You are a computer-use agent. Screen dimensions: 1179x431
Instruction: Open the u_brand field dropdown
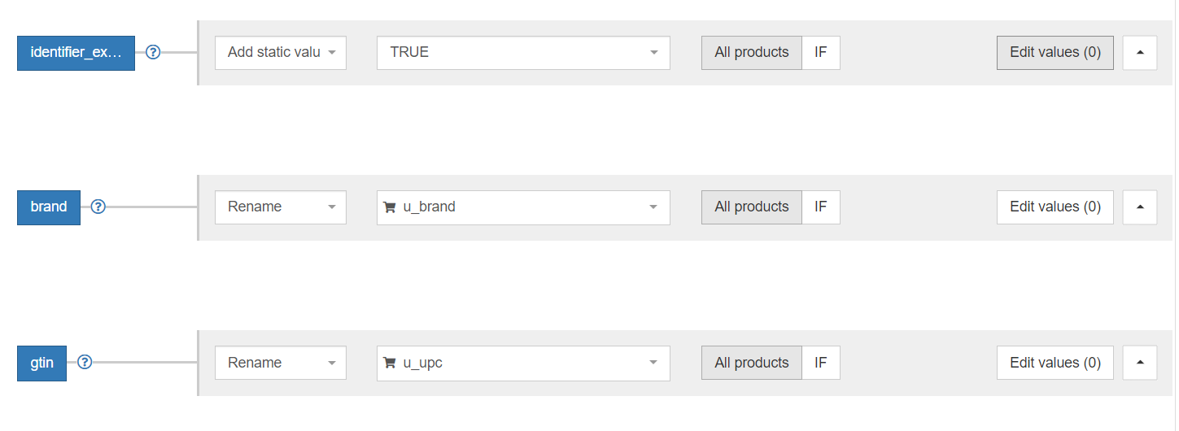coord(522,207)
